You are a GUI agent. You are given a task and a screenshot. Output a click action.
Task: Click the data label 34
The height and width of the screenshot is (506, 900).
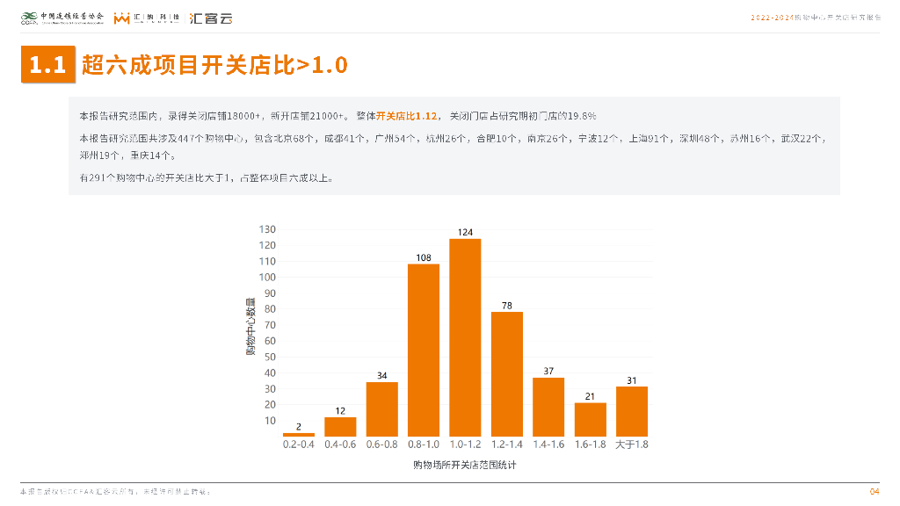pos(382,376)
